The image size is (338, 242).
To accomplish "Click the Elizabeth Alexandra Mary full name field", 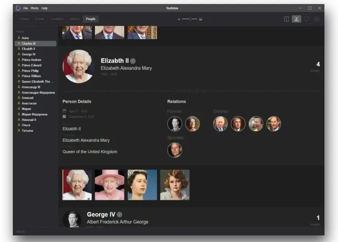I will pos(86,140).
